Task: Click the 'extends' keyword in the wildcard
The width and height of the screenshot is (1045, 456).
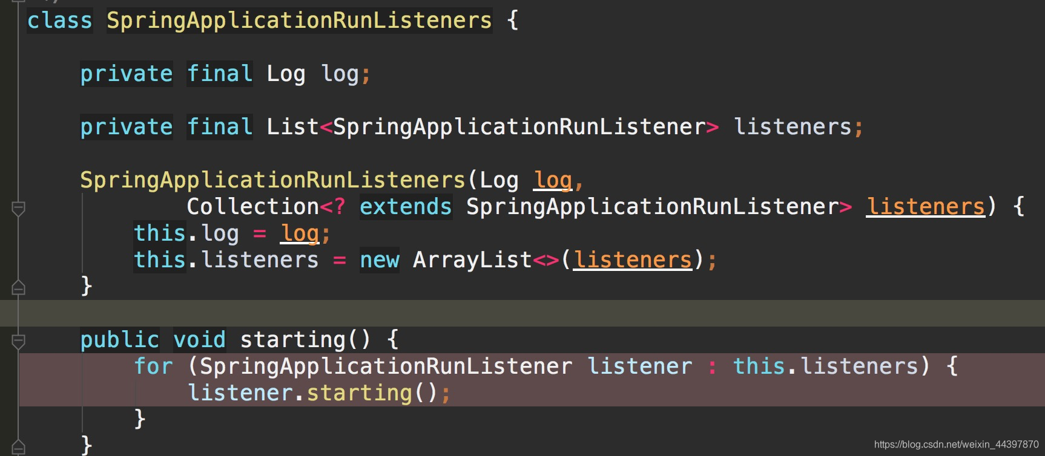Action: [406, 207]
